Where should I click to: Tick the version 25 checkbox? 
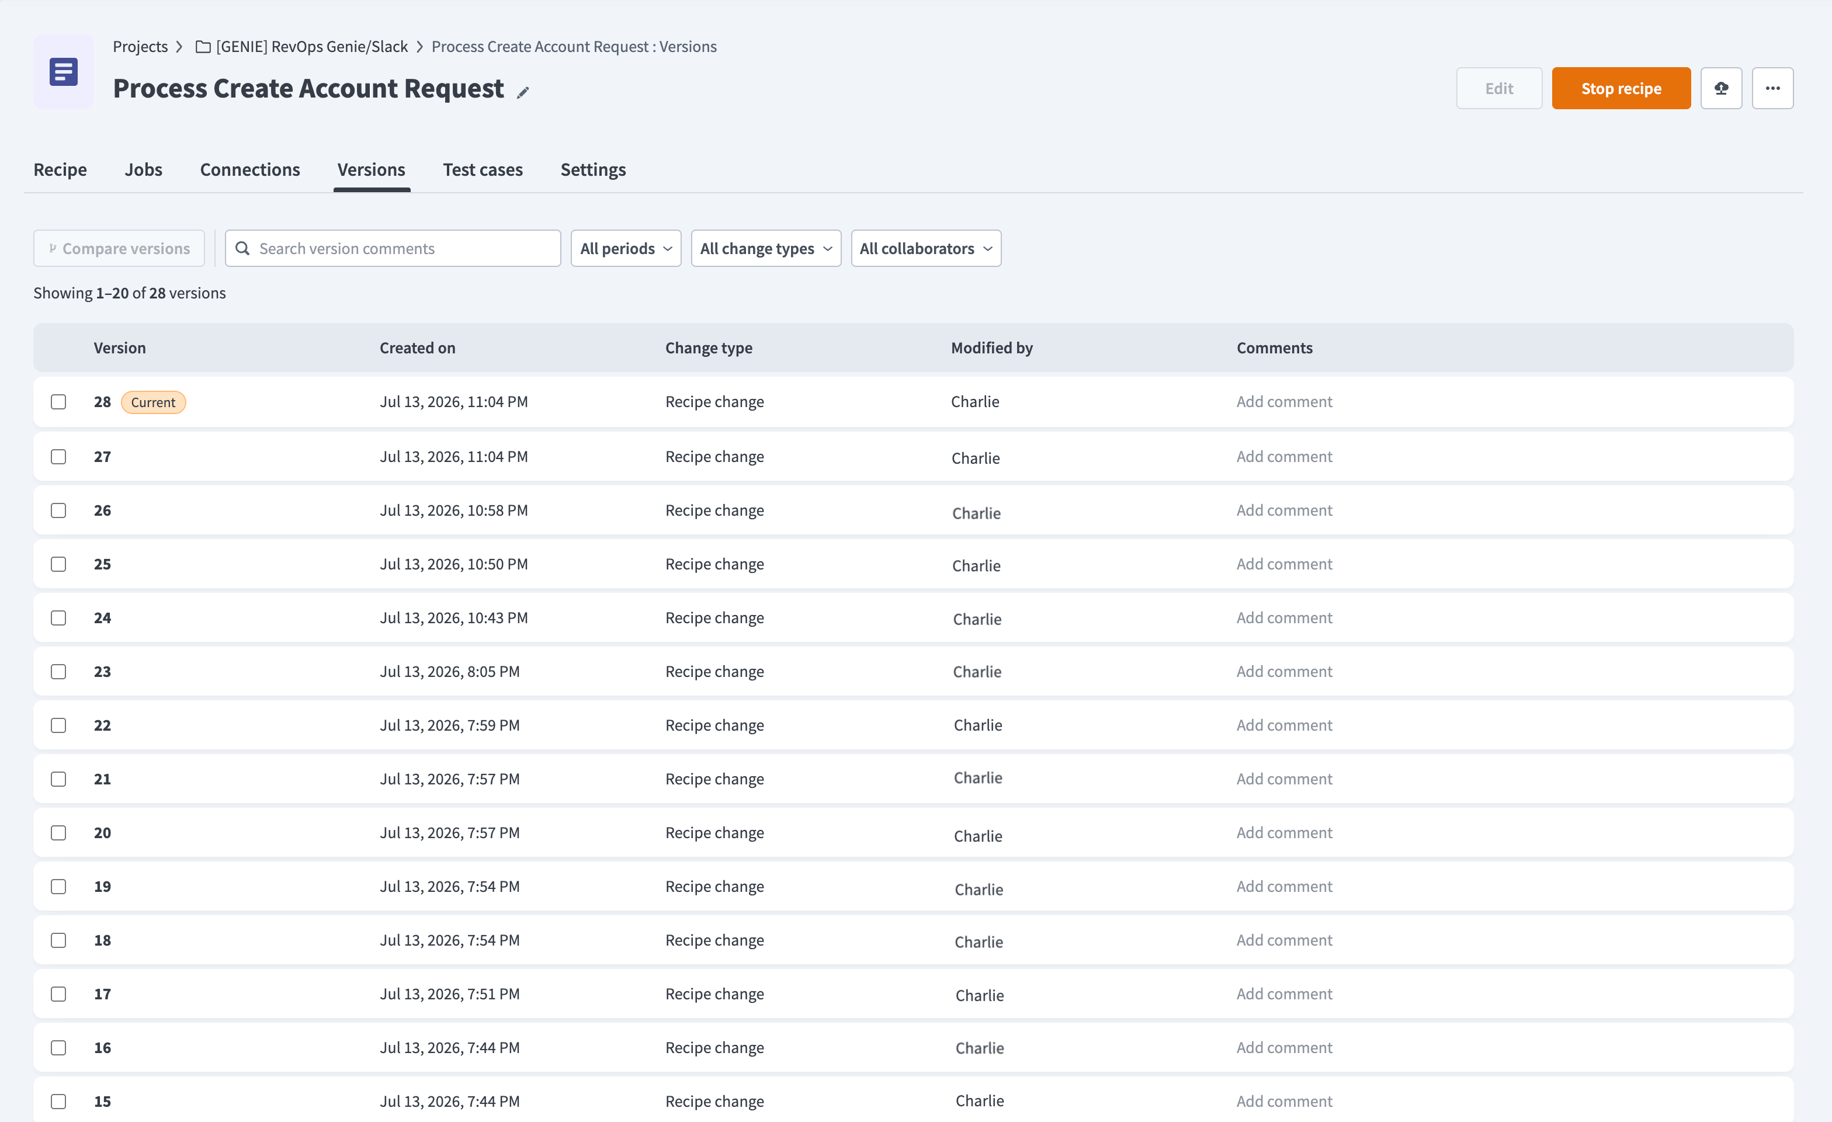(58, 564)
